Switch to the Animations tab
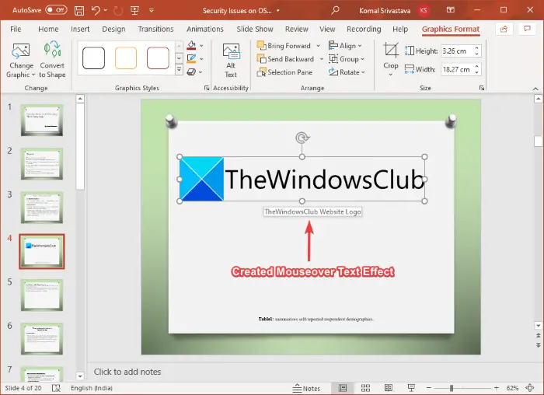The image size is (544, 395). (205, 29)
